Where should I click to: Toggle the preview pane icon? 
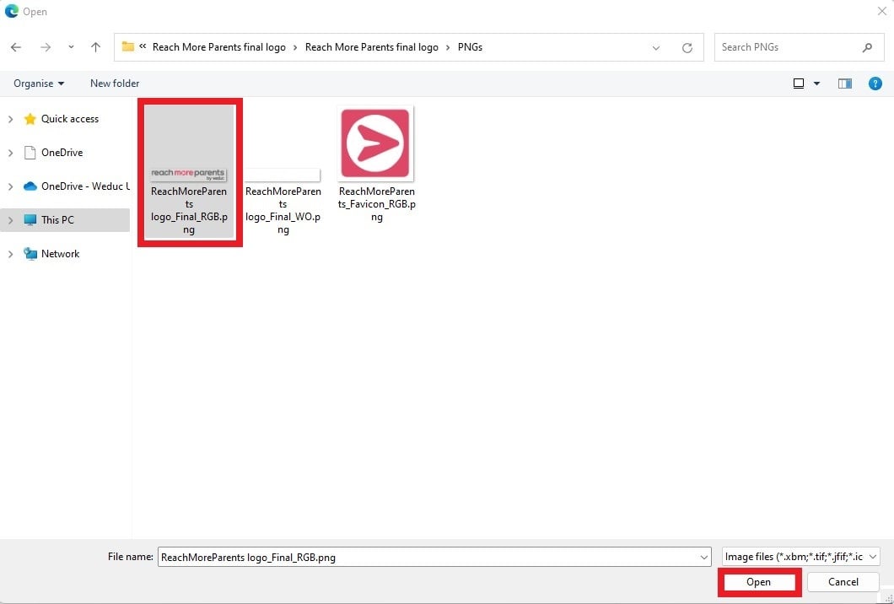coord(845,84)
